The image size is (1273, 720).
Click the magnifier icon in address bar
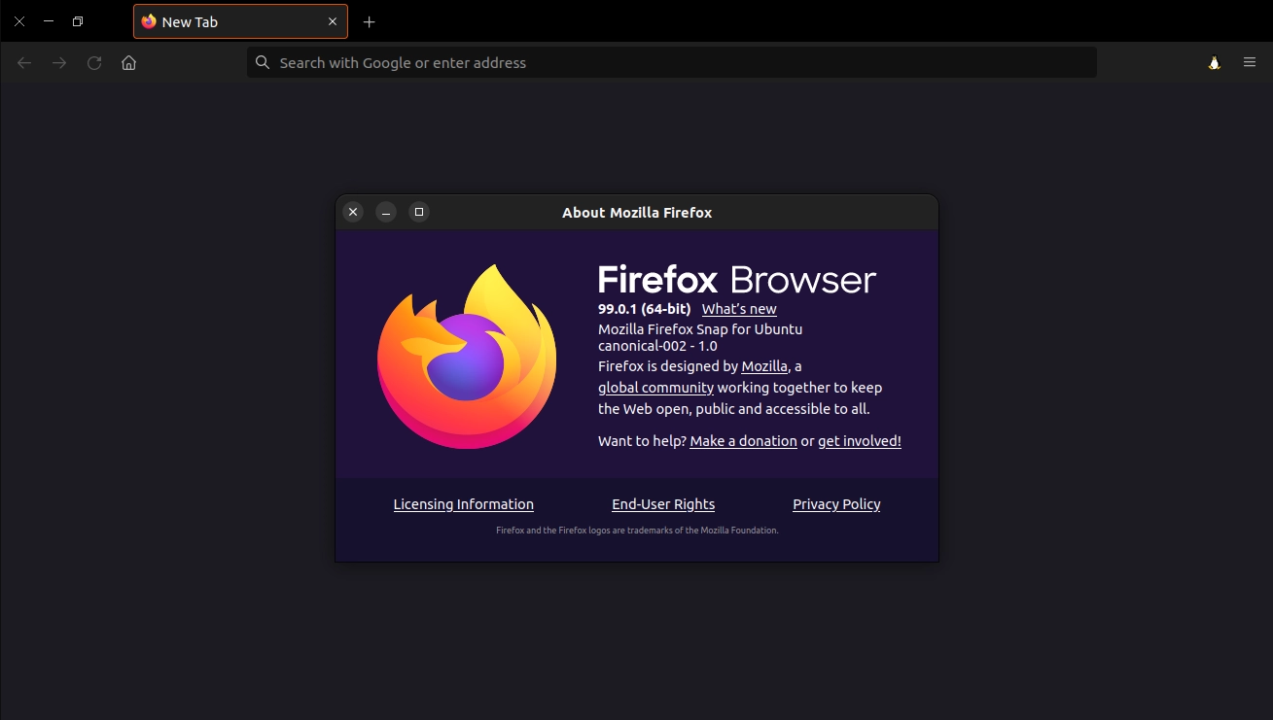click(262, 62)
